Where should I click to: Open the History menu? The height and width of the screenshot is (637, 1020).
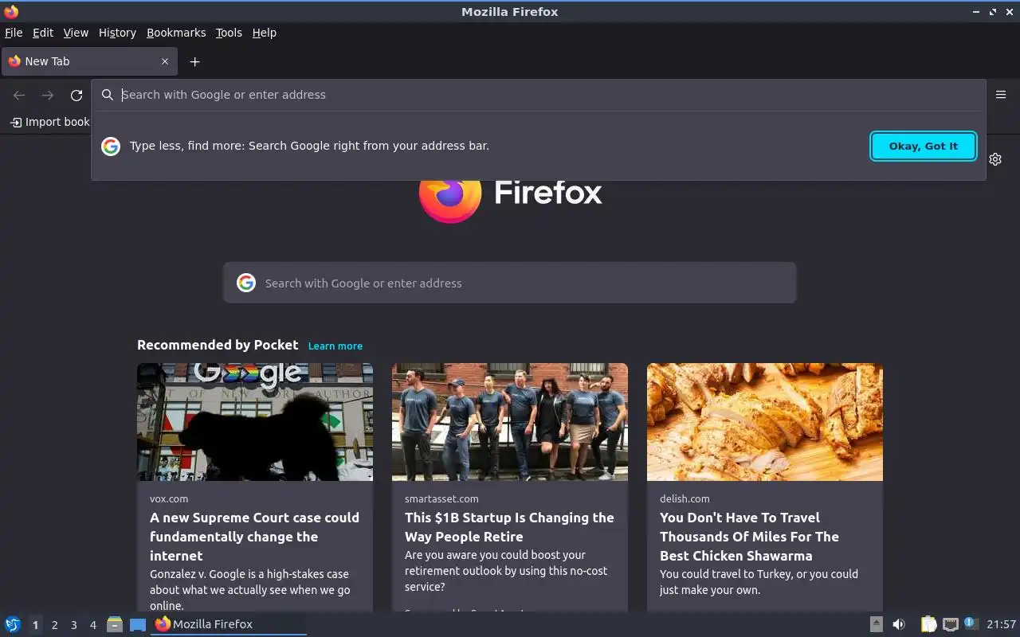[x=117, y=33]
